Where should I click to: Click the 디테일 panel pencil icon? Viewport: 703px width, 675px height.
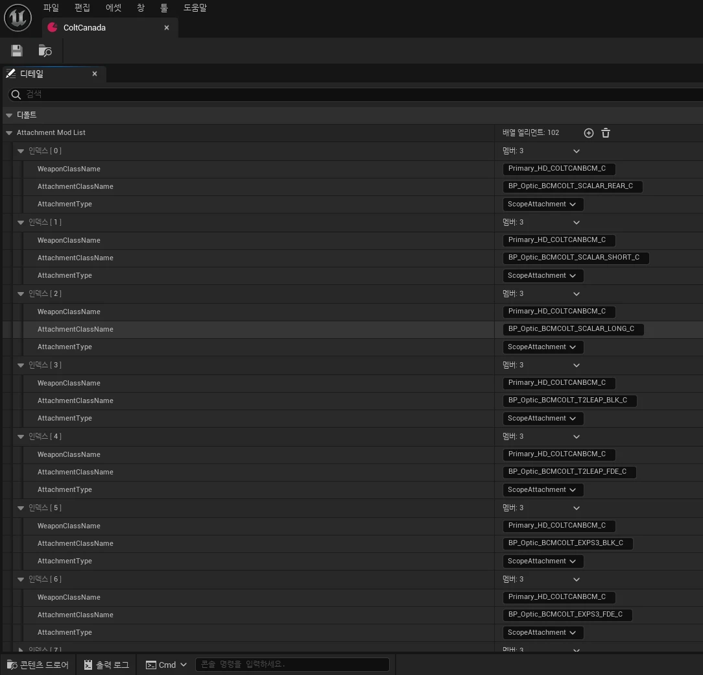pyautogui.click(x=11, y=73)
